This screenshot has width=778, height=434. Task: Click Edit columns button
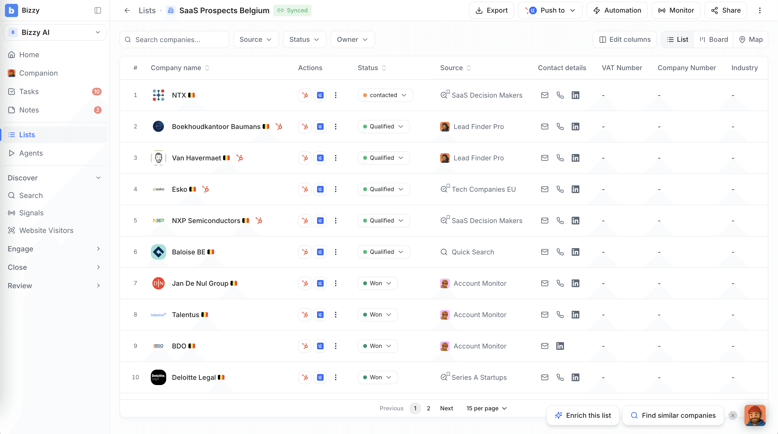pos(625,39)
